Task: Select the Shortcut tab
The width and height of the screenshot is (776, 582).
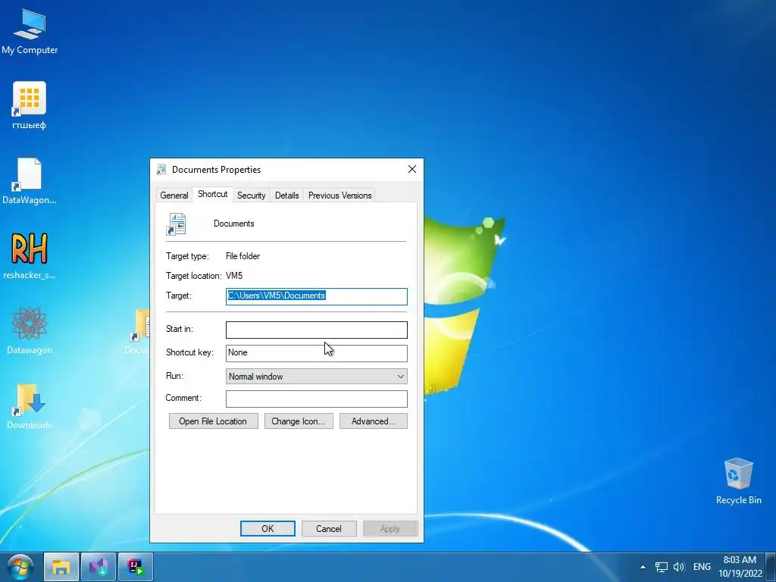Action: tap(213, 194)
